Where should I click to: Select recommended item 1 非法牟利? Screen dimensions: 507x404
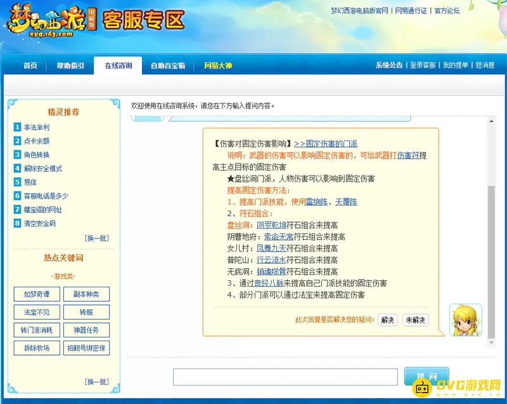click(37, 127)
